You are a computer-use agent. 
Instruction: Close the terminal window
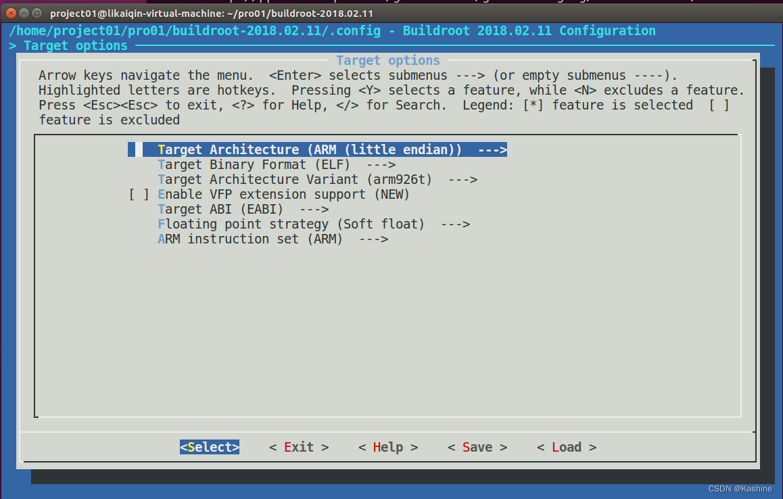pos(10,13)
